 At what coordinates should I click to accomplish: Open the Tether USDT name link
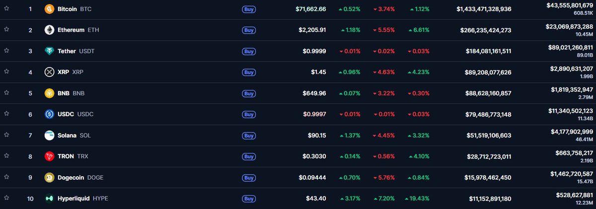coord(67,51)
